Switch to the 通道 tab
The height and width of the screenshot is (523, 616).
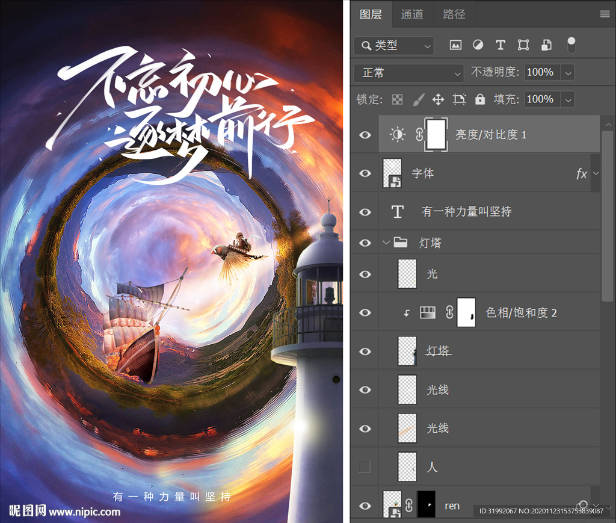point(411,14)
